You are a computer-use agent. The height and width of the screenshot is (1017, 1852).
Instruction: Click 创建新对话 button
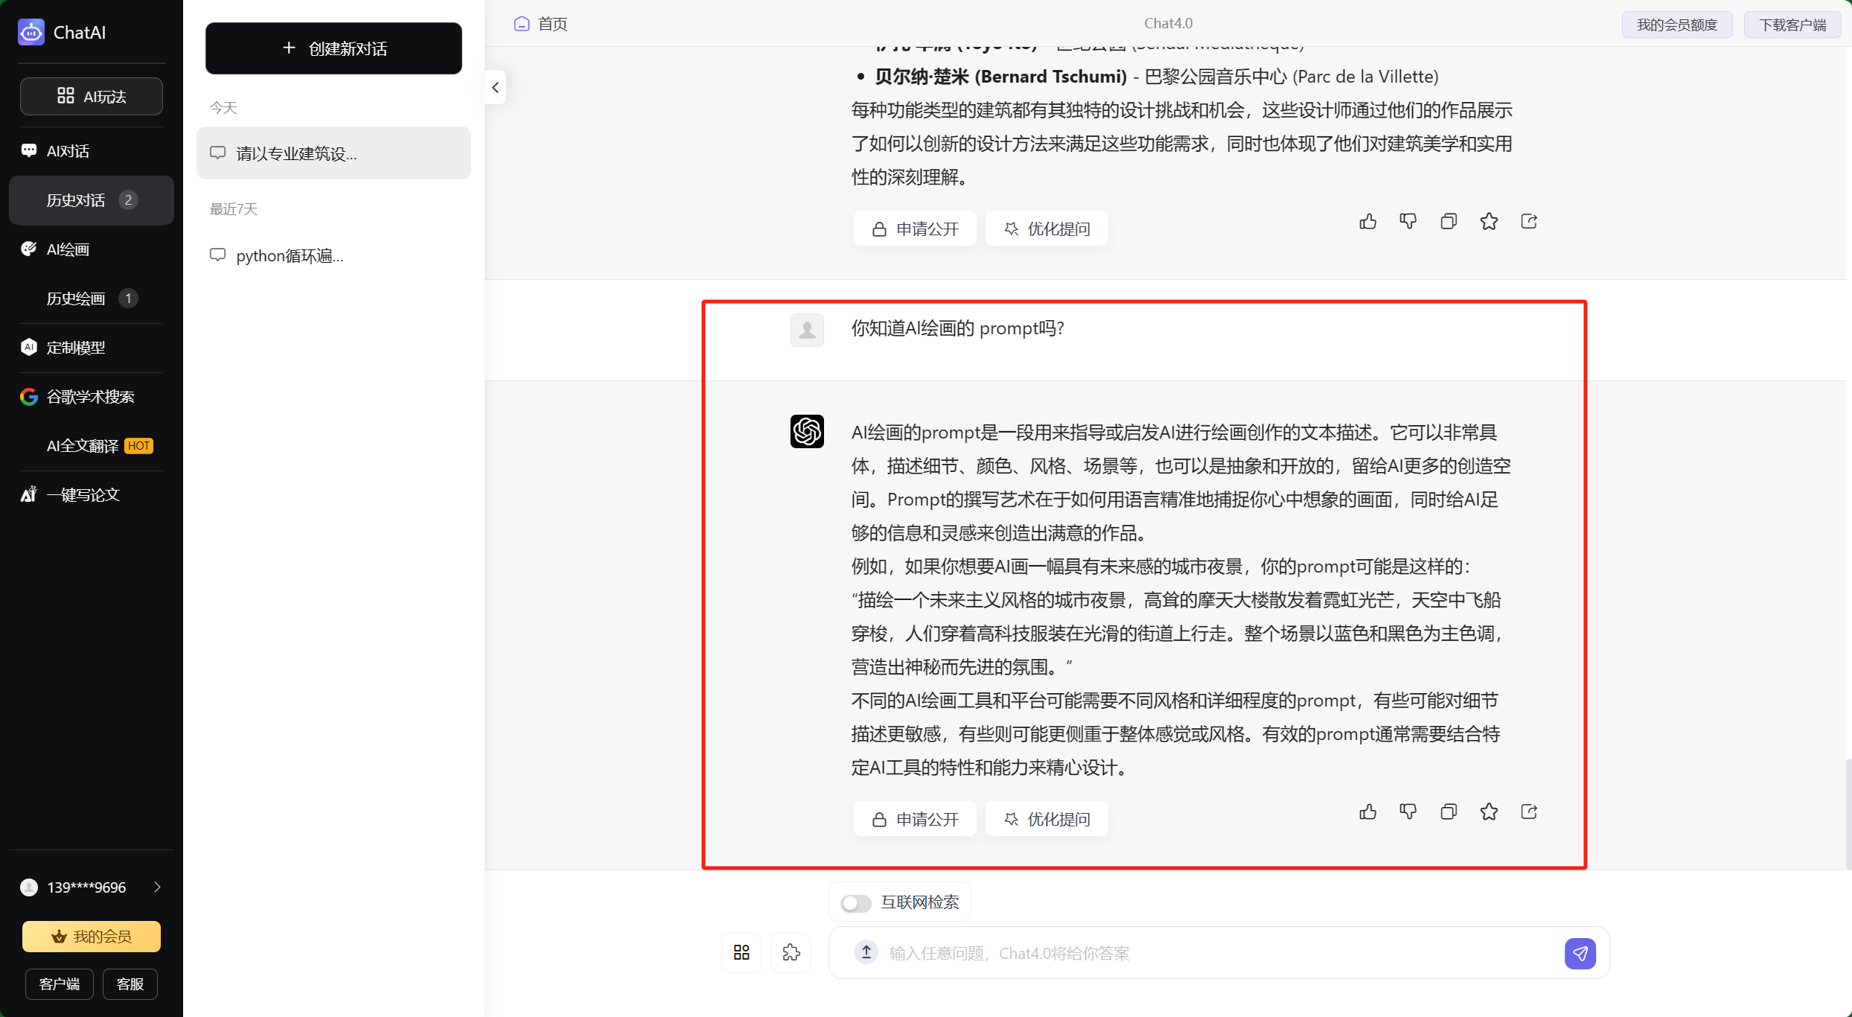333,48
